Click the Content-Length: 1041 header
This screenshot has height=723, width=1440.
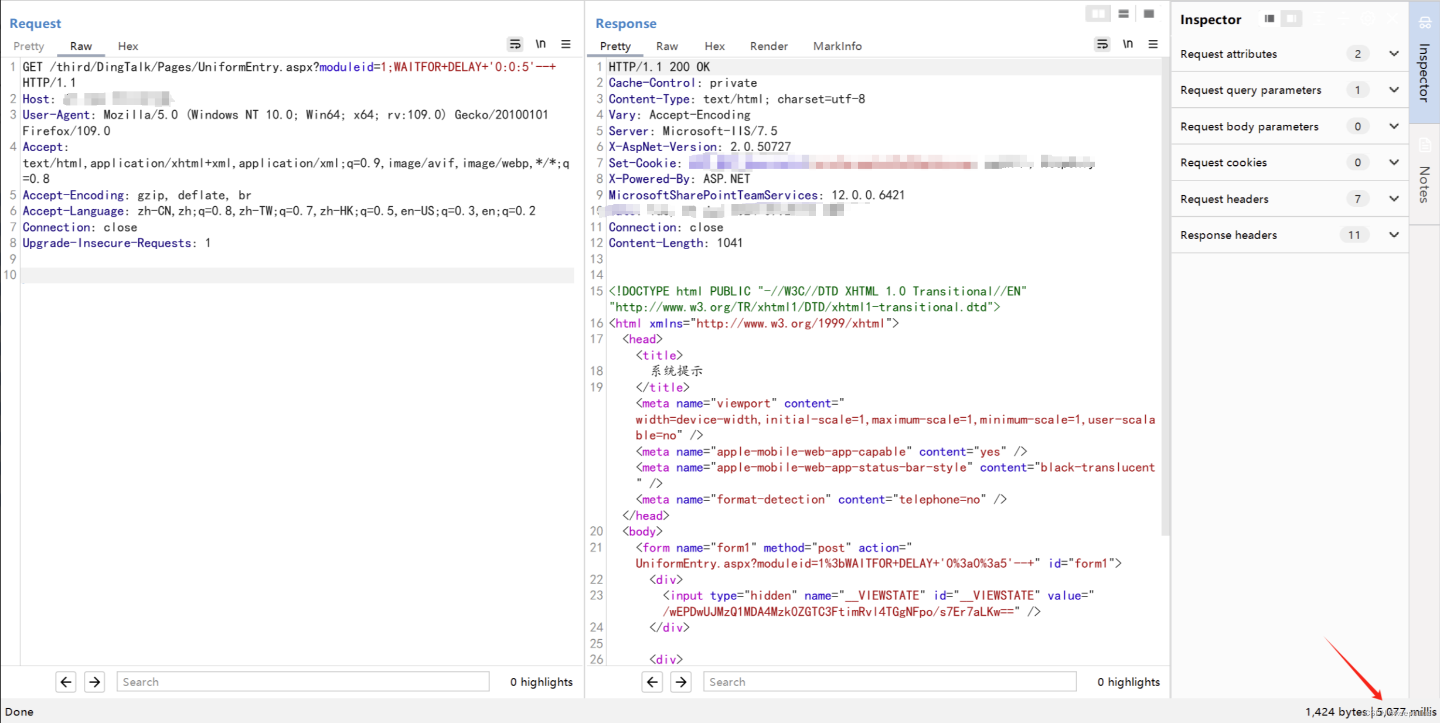pyautogui.click(x=676, y=243)
